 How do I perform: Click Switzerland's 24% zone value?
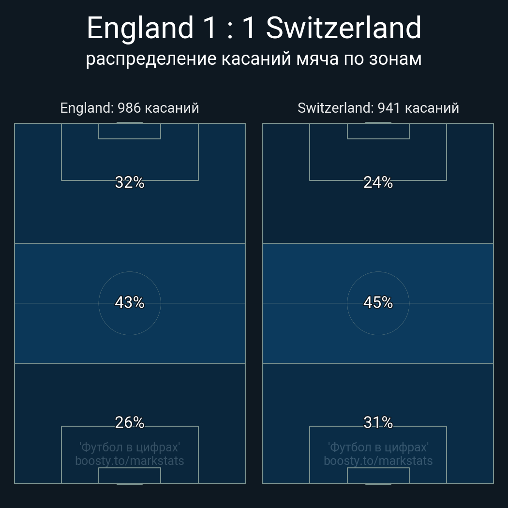pyautogui.click(x=378, y=182)
